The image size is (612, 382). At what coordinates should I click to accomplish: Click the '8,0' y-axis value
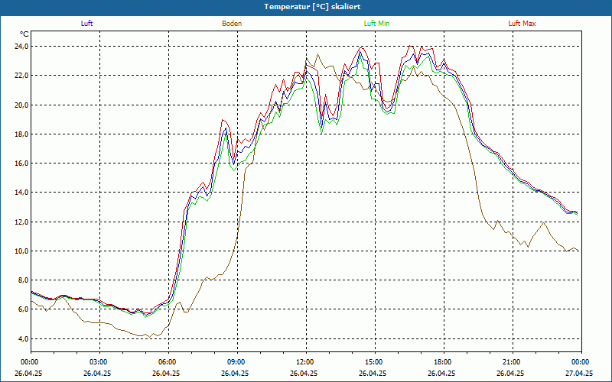click(23, 280)
